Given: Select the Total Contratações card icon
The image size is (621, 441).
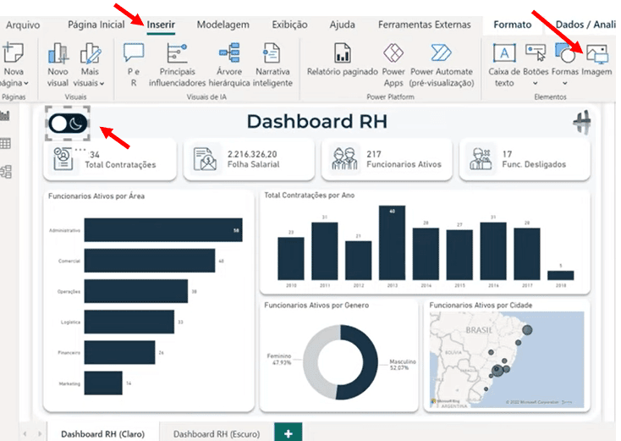Looking at the screenshot, I should (63, 159).
